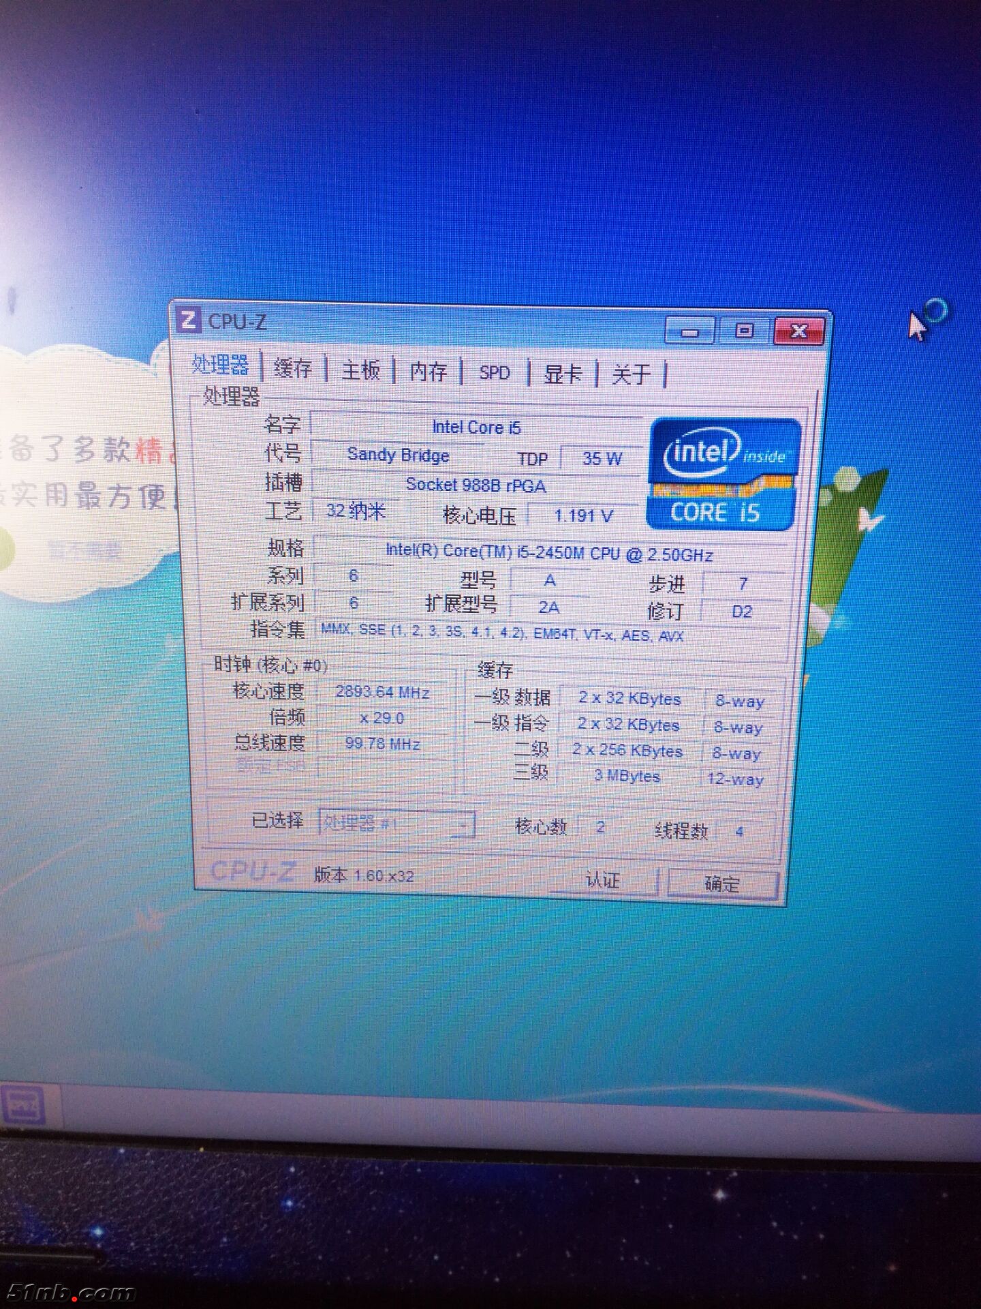Click the L2 cache value '2 x 256 KBytes'
This screenshot has height=1309, width=981.
click(627, 751)
